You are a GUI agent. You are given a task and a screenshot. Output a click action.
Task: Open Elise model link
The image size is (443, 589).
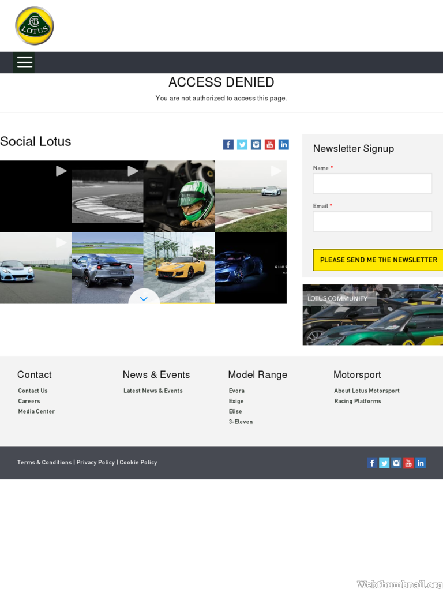[235, 411]
